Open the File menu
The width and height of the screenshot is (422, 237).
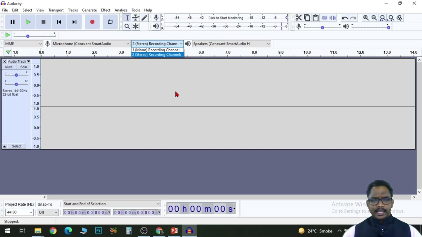tap(5, 10)
